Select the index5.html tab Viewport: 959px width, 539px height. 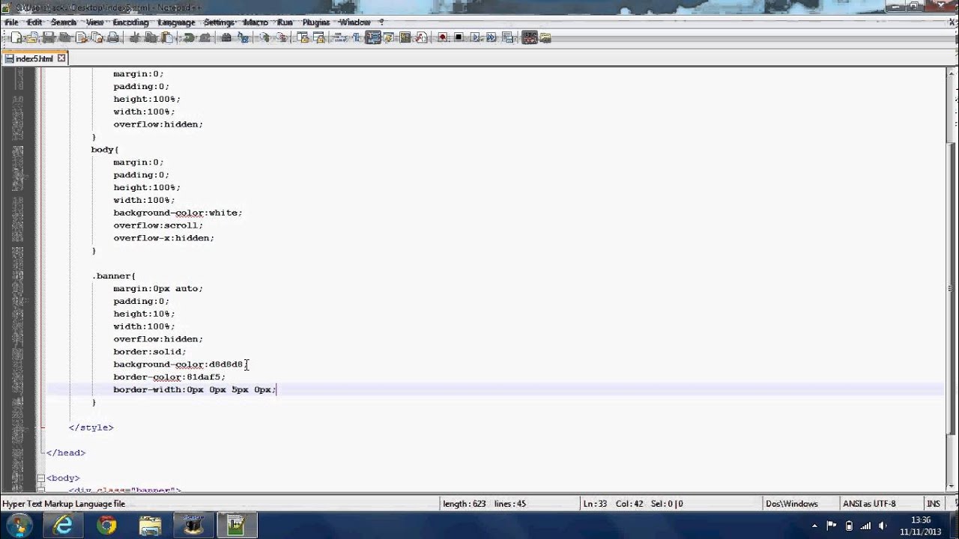34,58
